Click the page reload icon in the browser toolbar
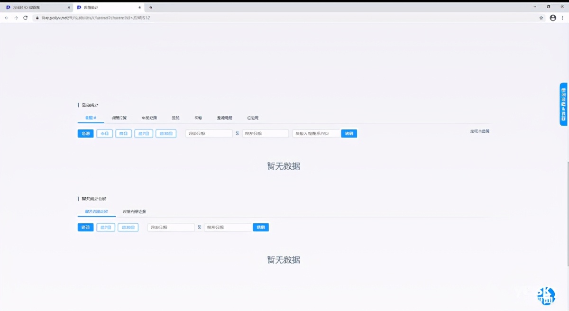This screenshot has height=311, width=569. tap(25, 17)
